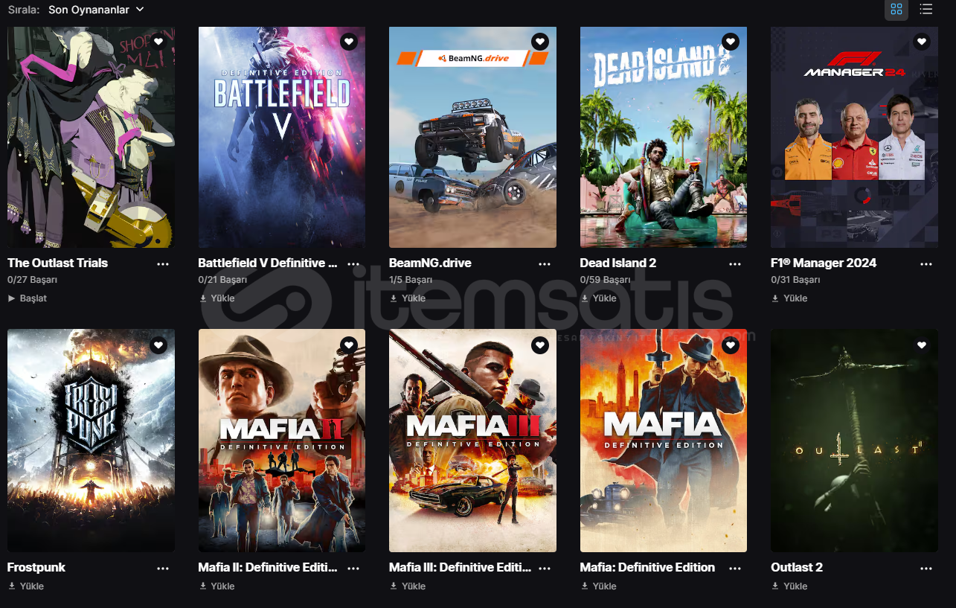956x608 pixels.
Task: Install Frostpunk using Yükle link
Action: coord(26,586)
